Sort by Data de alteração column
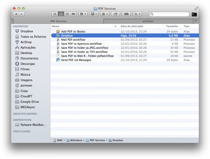This screenshot has width=210, height=159. [x=139, y=26]
